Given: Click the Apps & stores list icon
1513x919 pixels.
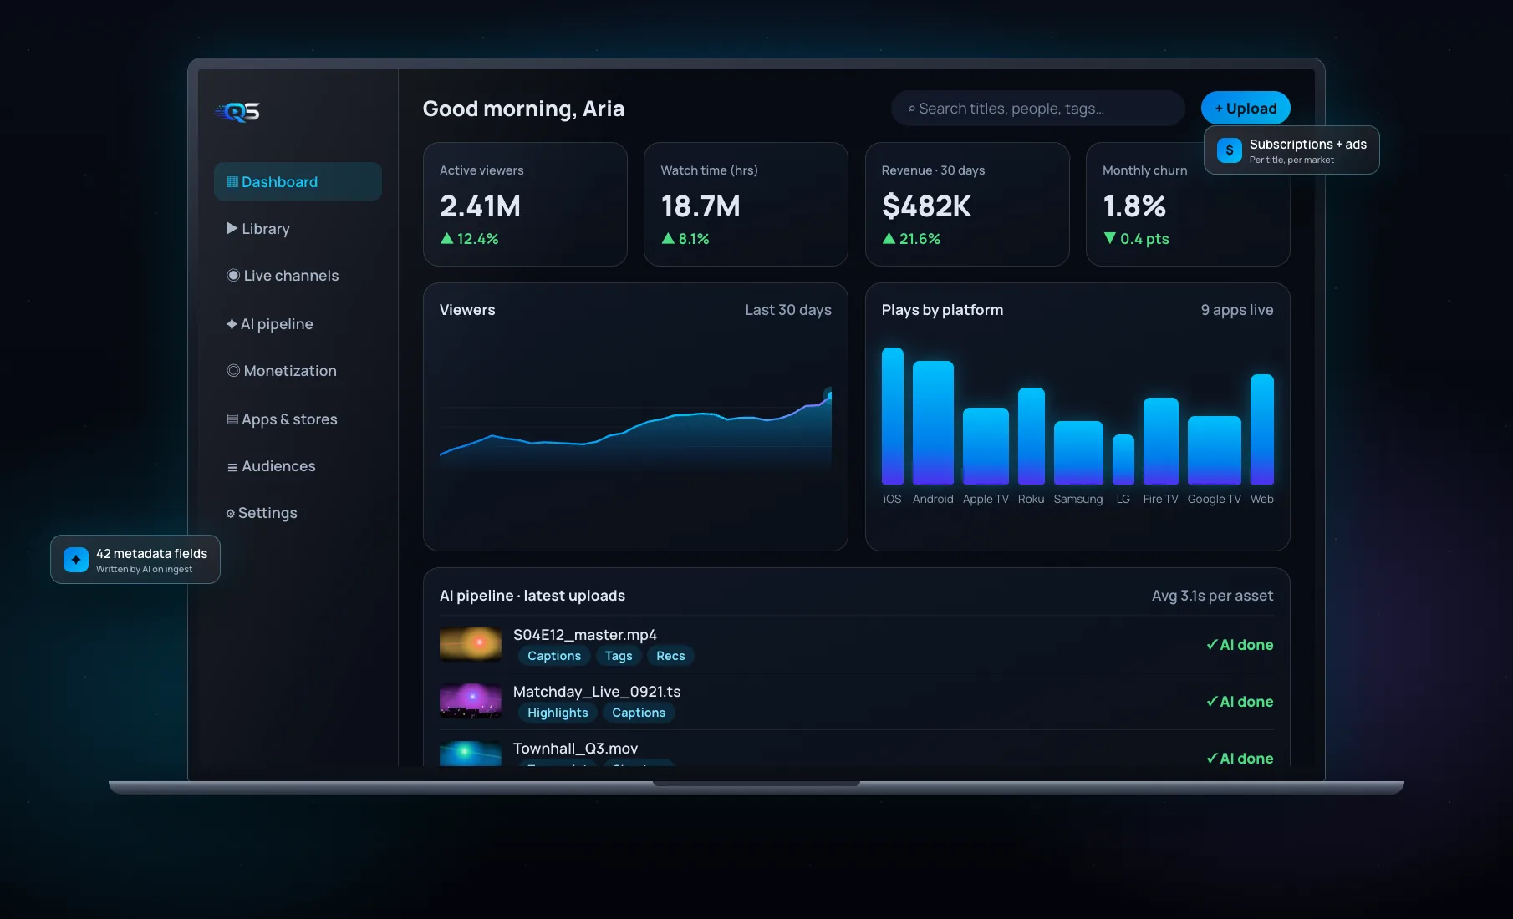Looking at the screenshot, I should pos(232,419).
